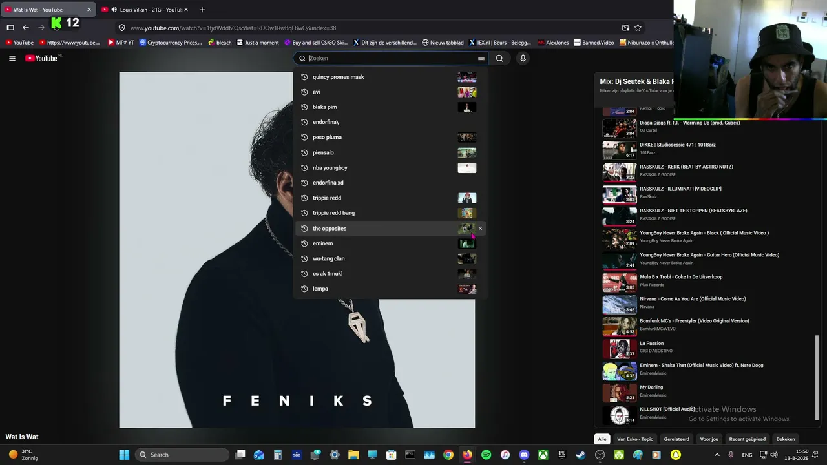This screenshot has height=465, width=827.
Task: Close the 'Wat Is Wat' browser tab
Action: [x=89, y=10]
